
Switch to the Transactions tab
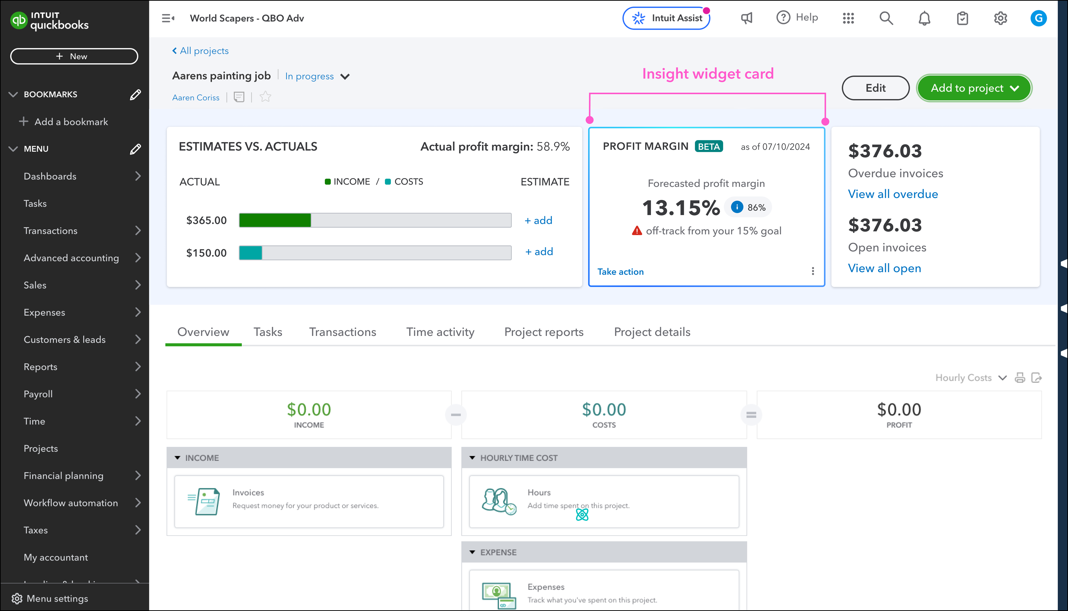point(342,332)
